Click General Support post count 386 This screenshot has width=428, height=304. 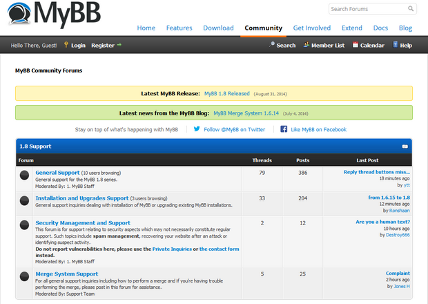pos(303,173)
